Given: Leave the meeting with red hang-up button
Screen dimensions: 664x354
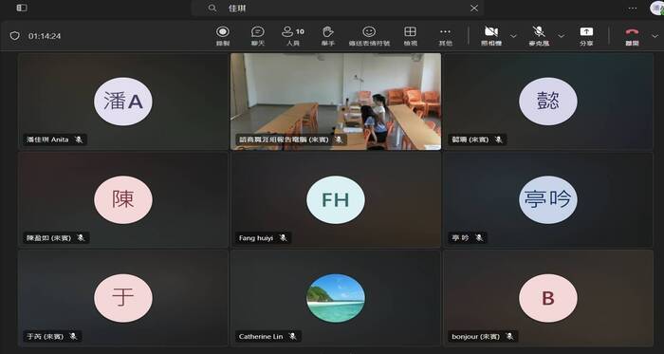Looking at the screenshot, I should (633, 35).
